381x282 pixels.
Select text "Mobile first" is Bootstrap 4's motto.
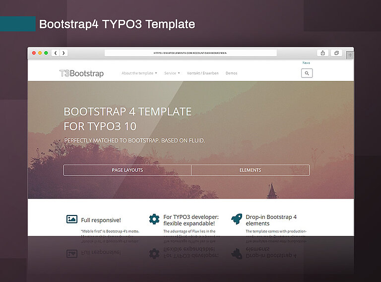click(110, 231)
